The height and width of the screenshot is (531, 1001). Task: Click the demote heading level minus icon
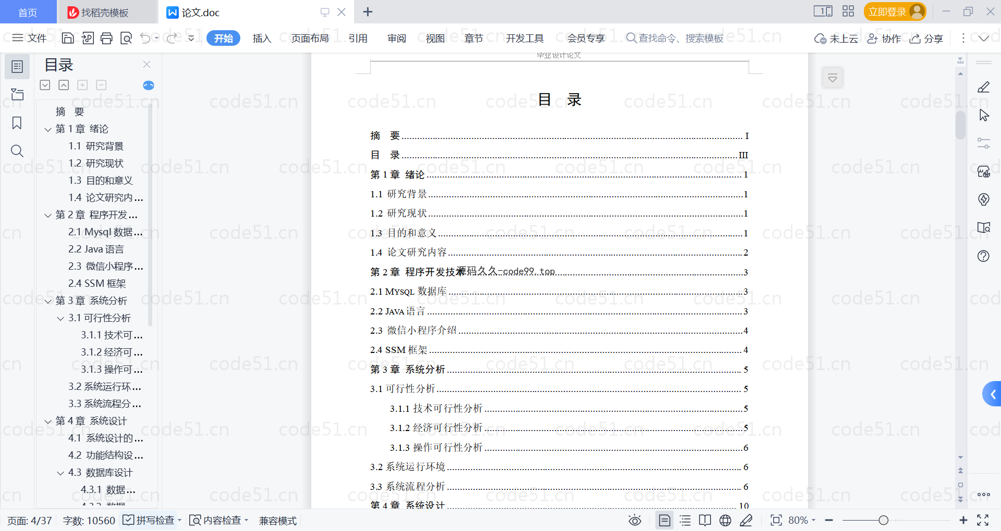(101, 85)
